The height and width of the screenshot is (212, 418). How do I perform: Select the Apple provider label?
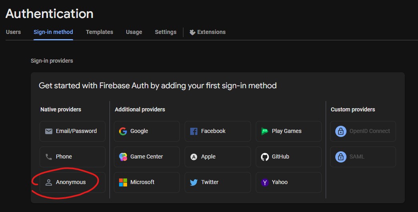pos(208,157)
